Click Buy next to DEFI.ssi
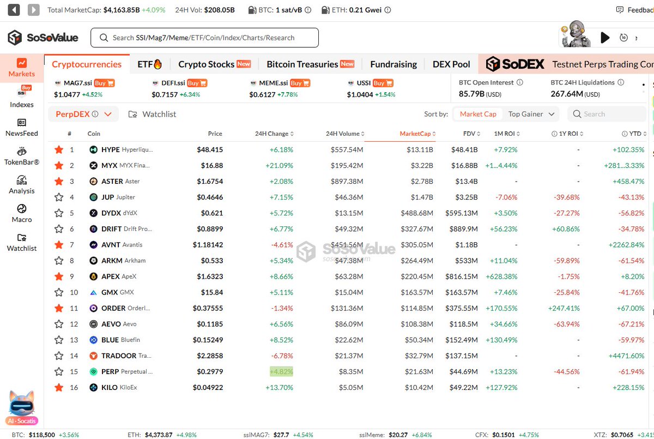The width and height of the screenshot is (654, 439). [197, 83]
